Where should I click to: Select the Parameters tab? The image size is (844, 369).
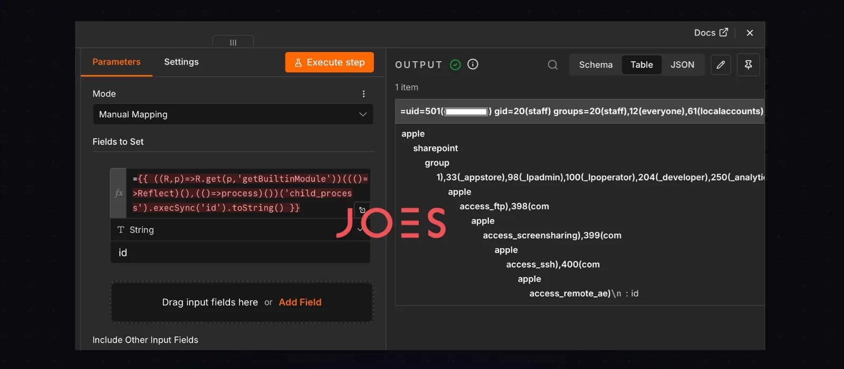117,62
